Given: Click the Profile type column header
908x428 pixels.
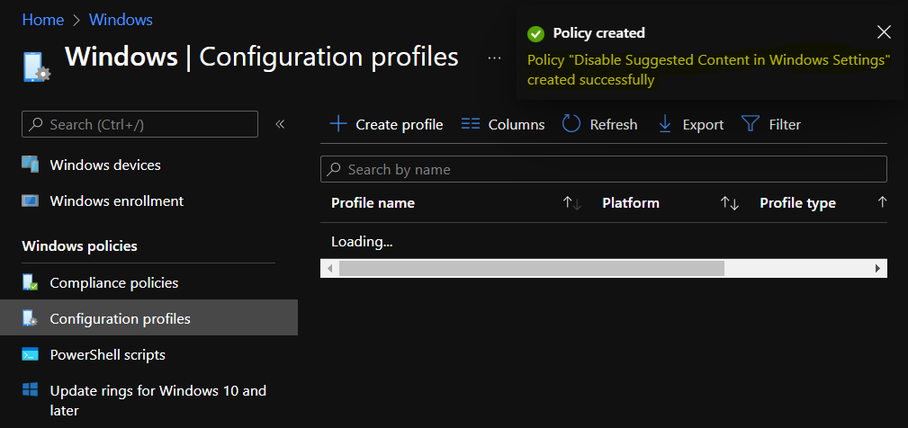Looking at the screenshot, I should [x=797, y=203].
